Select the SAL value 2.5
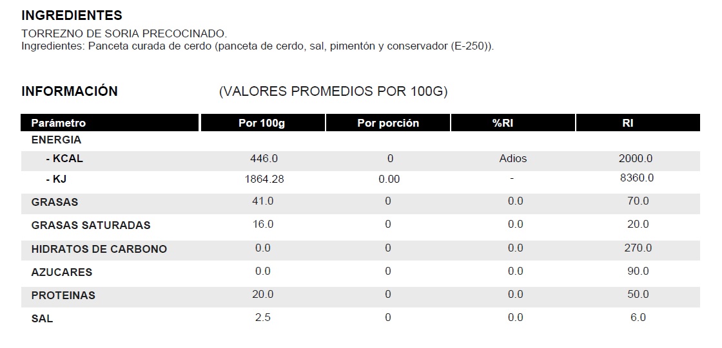This screenshot has height=348, width=722. tap(263, 318)
